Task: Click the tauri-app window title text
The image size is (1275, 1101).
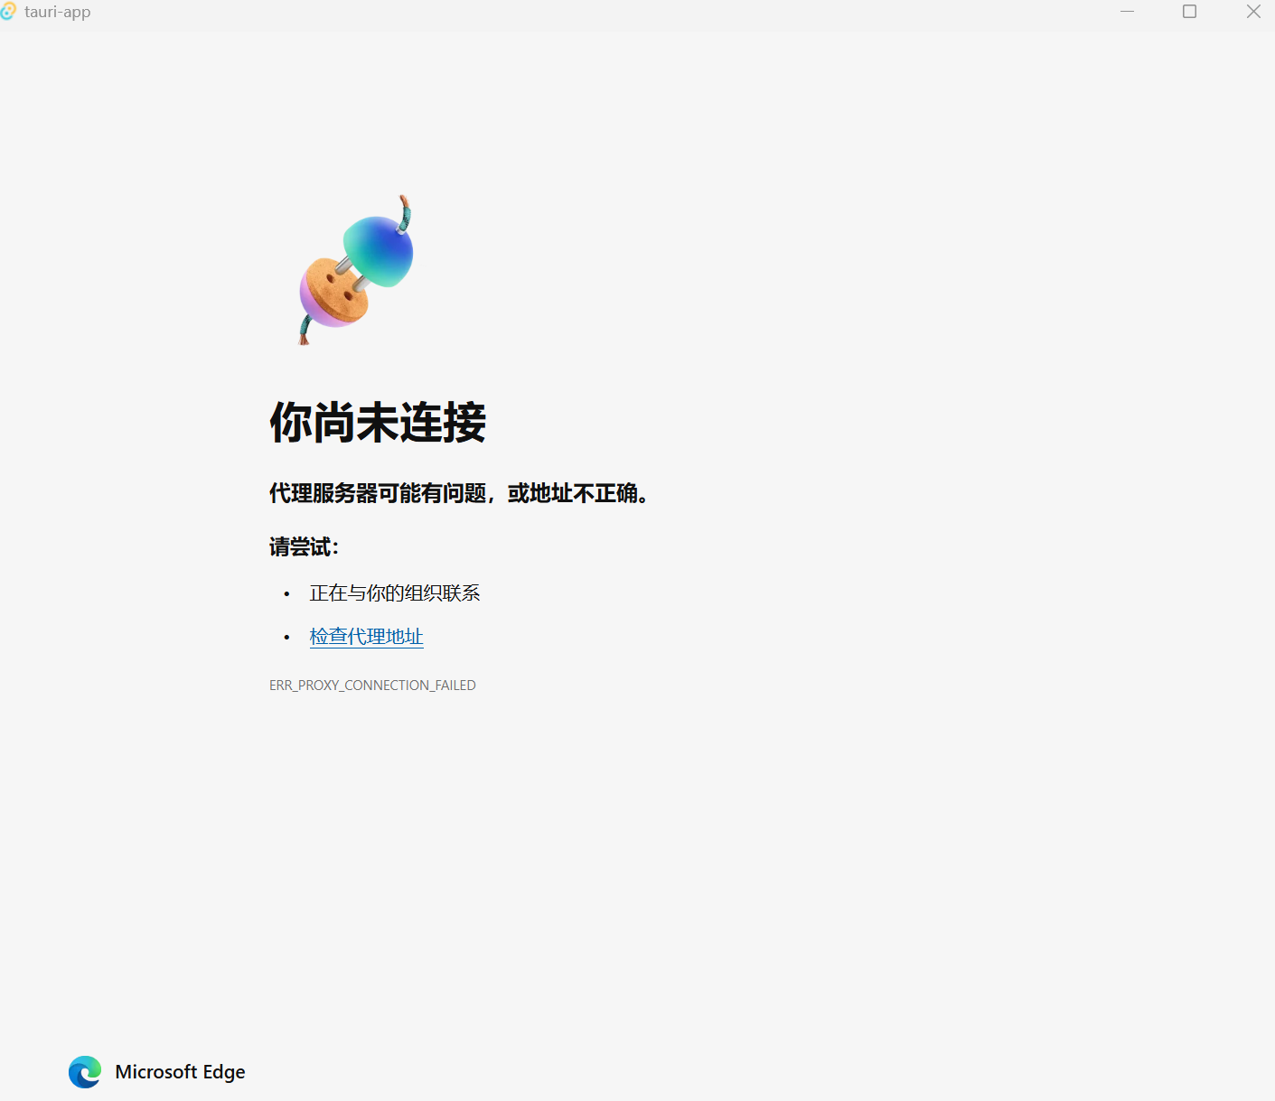Action: [x=58, y=12]
